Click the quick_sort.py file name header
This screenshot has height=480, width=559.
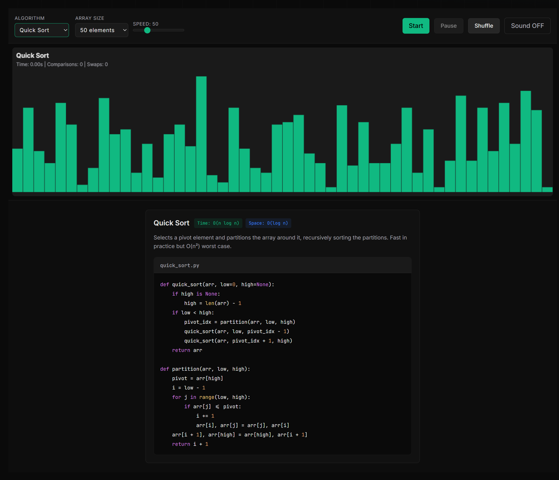(x=180, y=265)
